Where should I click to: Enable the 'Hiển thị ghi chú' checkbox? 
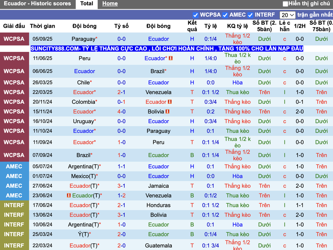(285, 4)
